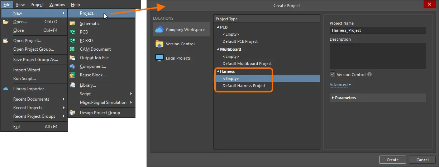Click the Library submenu icon

(x=72, y=85)
